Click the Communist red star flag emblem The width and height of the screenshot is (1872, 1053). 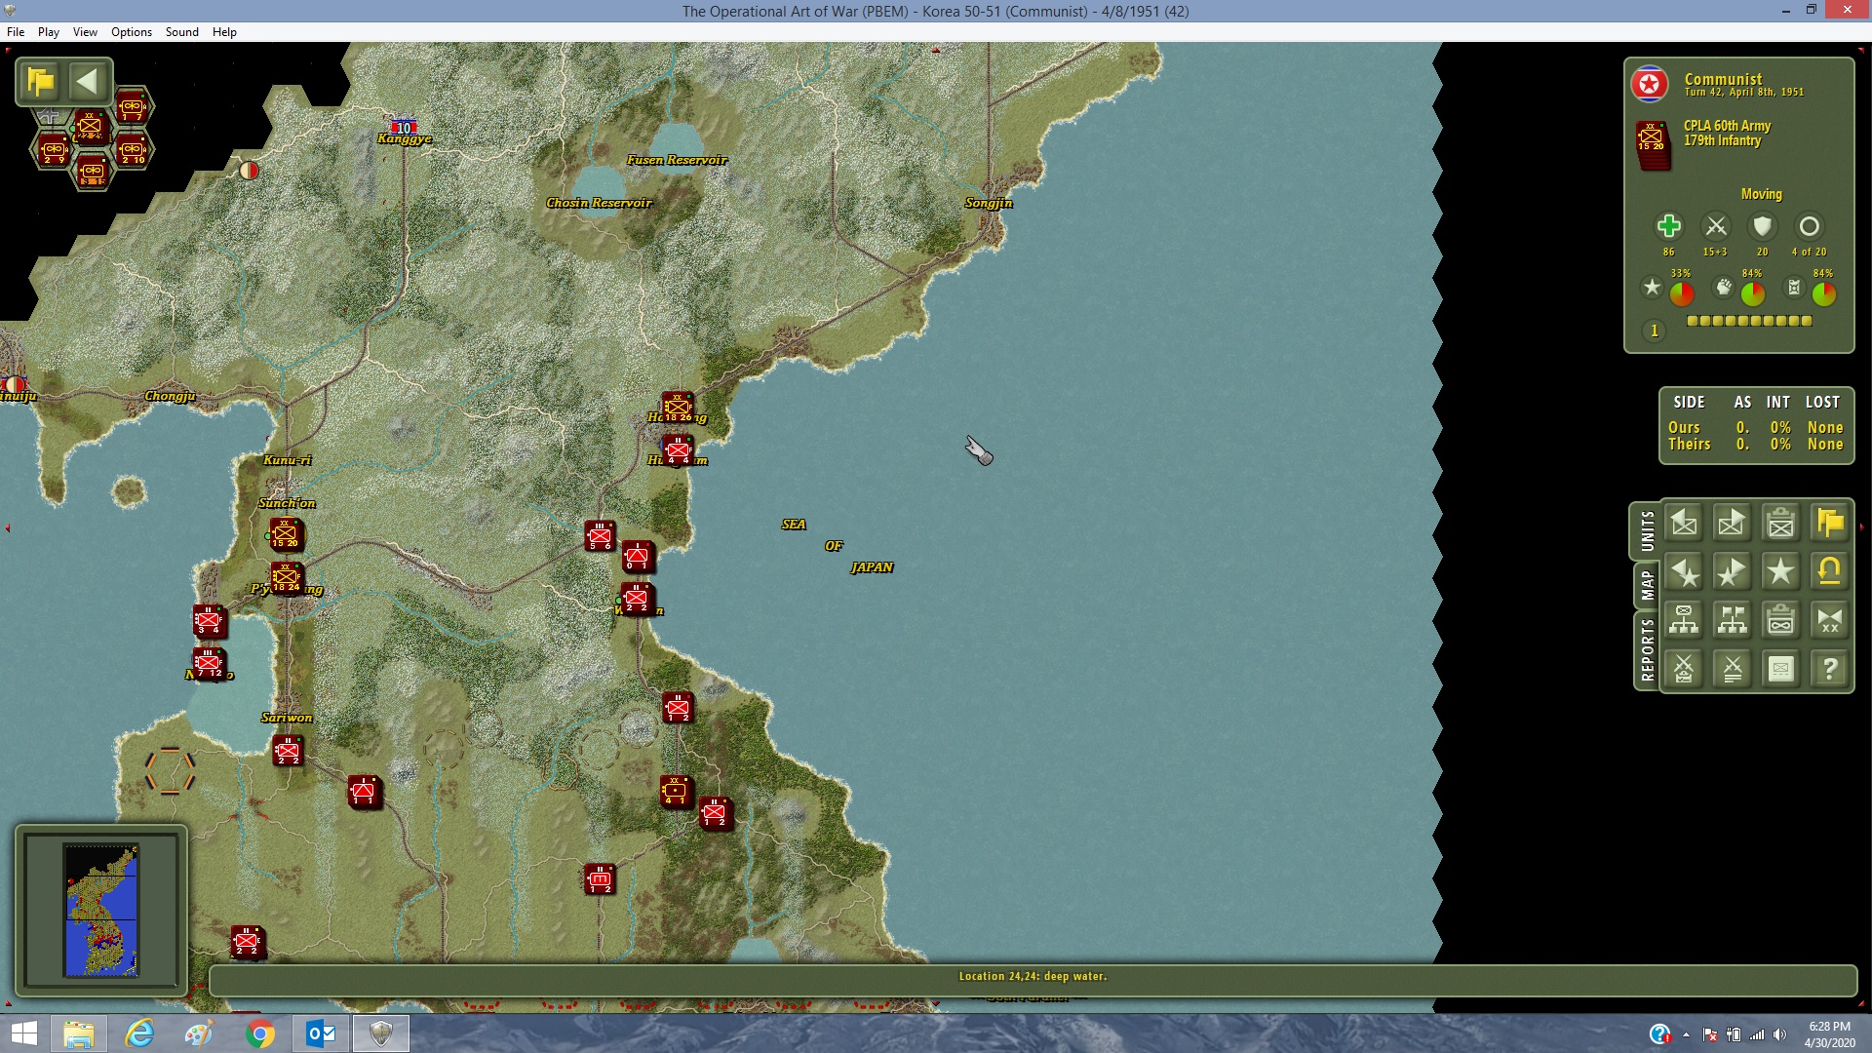(x=1650, y=85)
